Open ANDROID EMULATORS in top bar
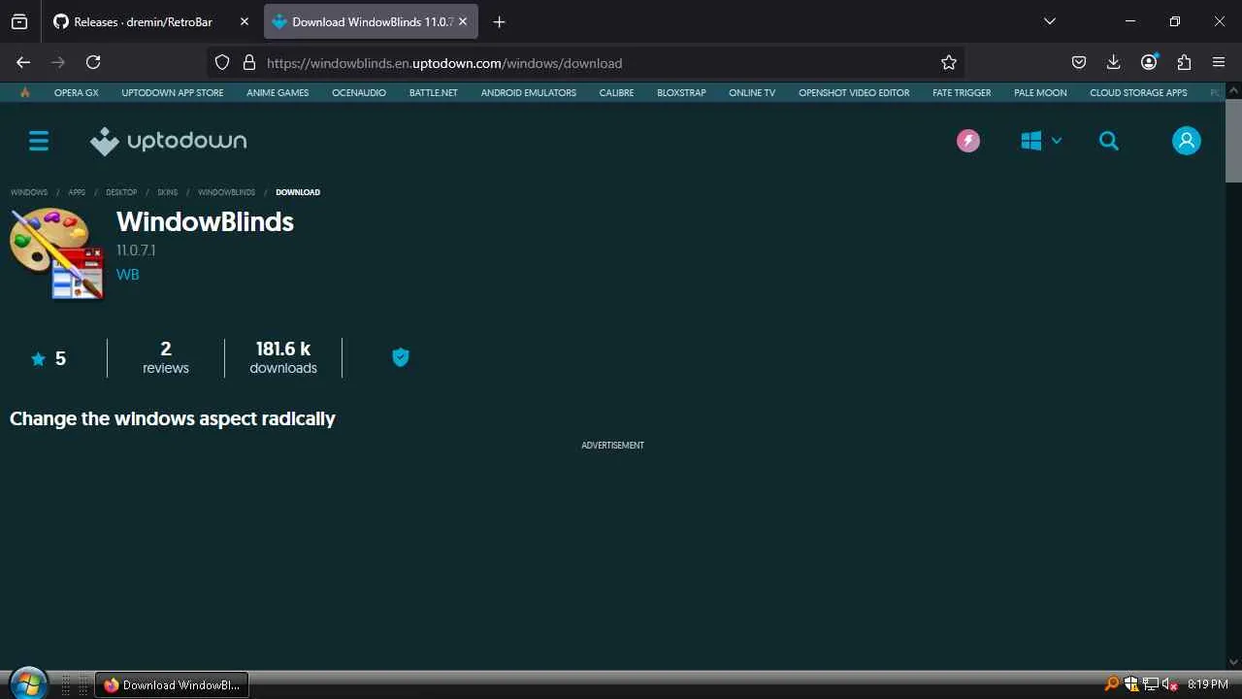The image size is (1242, 699). [x=529, y=92]
